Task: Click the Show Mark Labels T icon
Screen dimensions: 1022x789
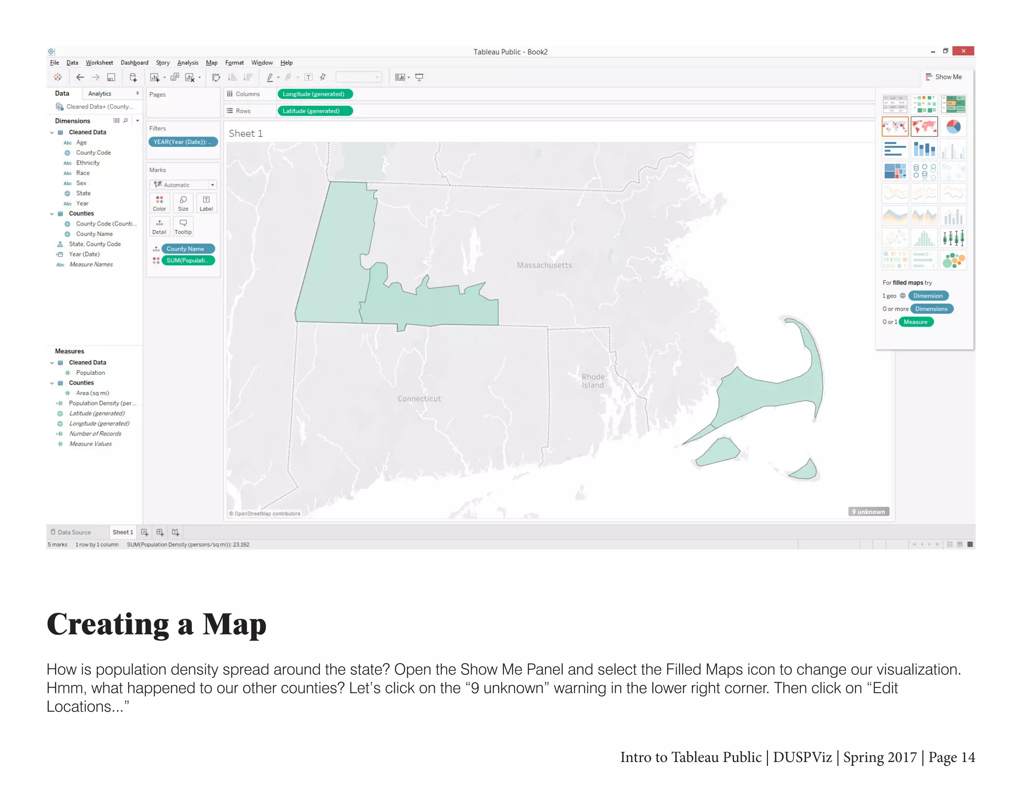Action: tap(308, 77)
